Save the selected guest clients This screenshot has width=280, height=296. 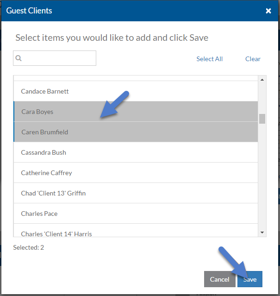coord(250,279)
